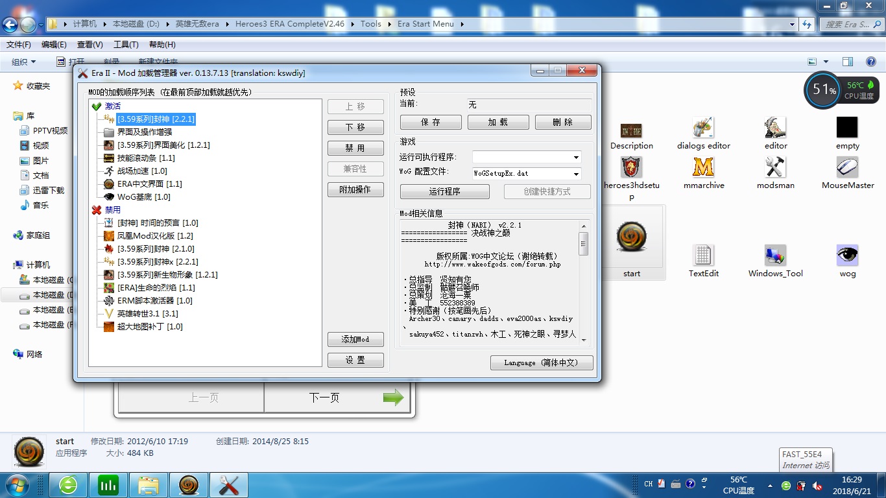The height and width of the screenshot is (498, 886).
Task: Toggle preview pane icon in Explorer
Action: click(848, 62)
